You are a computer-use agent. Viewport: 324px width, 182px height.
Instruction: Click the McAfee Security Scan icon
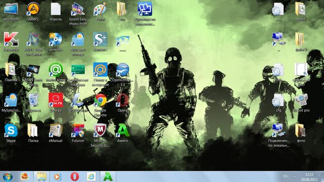[x=100, y=135]
